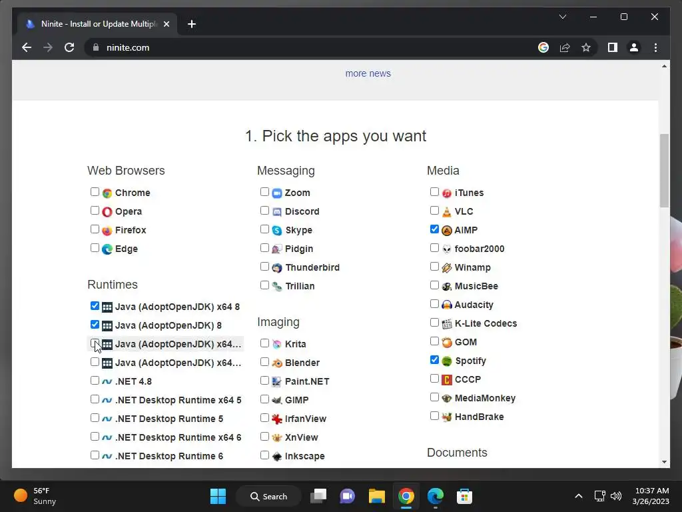Click the Krita app icon

tap(277, 344)
